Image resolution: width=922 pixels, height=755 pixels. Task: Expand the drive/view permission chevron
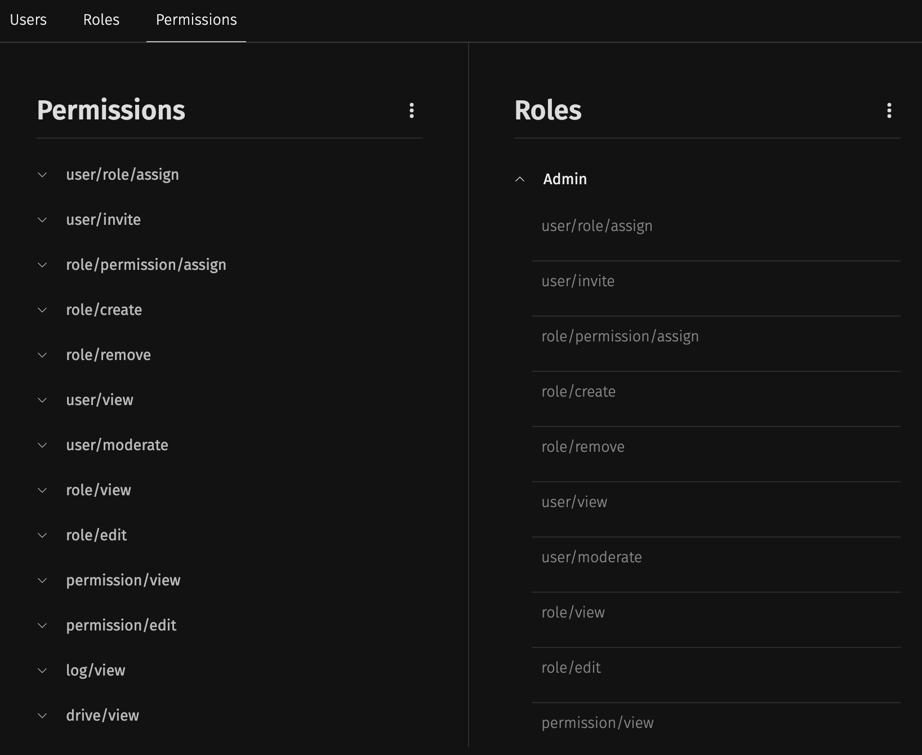[x=42, y=716]
